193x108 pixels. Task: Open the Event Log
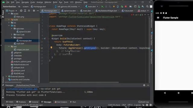tap(144, 102)
